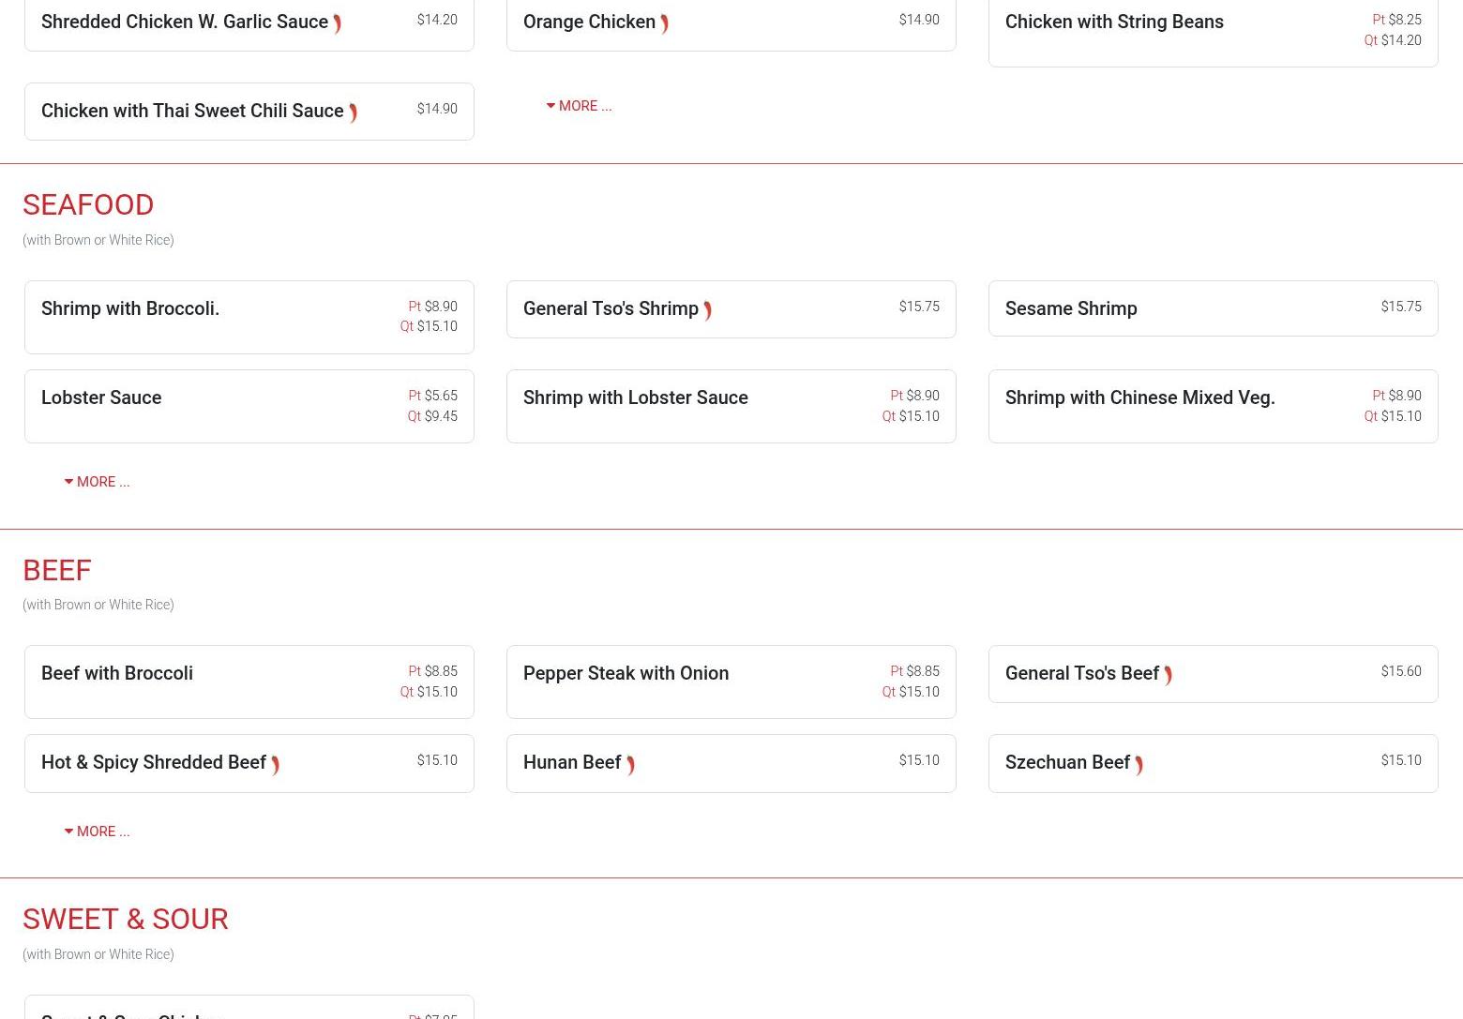Open Shrimp with Lobster Sauce
This screenshot has height=1019, width=1463.
[x=731, y=406]
